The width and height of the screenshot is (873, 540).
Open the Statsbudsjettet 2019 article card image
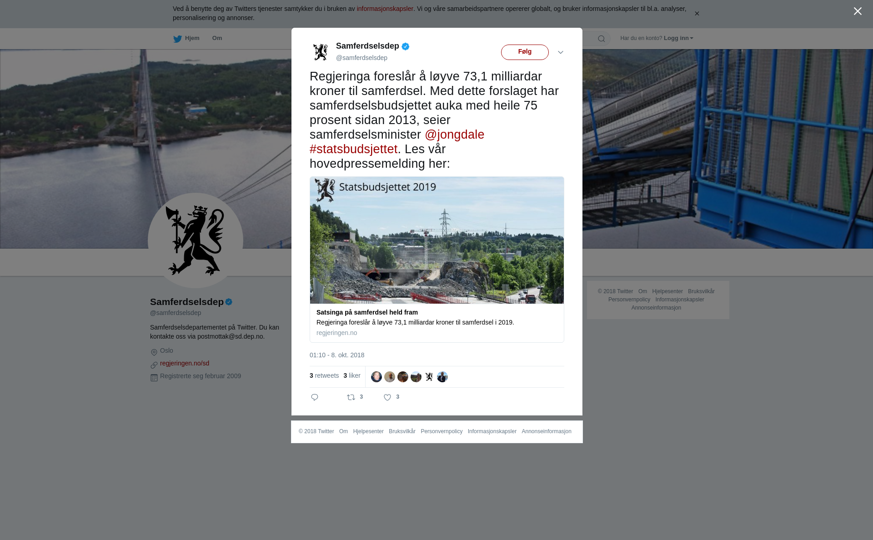(437, 240)
